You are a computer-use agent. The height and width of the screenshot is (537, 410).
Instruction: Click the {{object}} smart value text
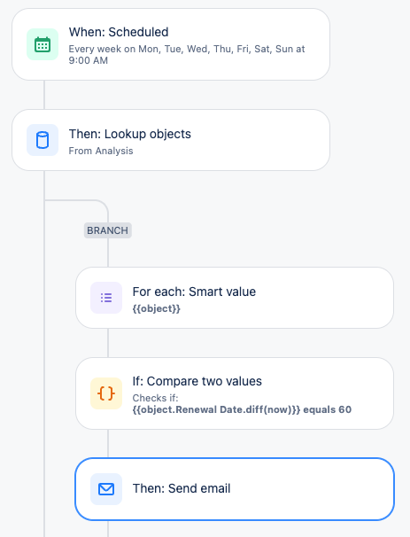157,308
